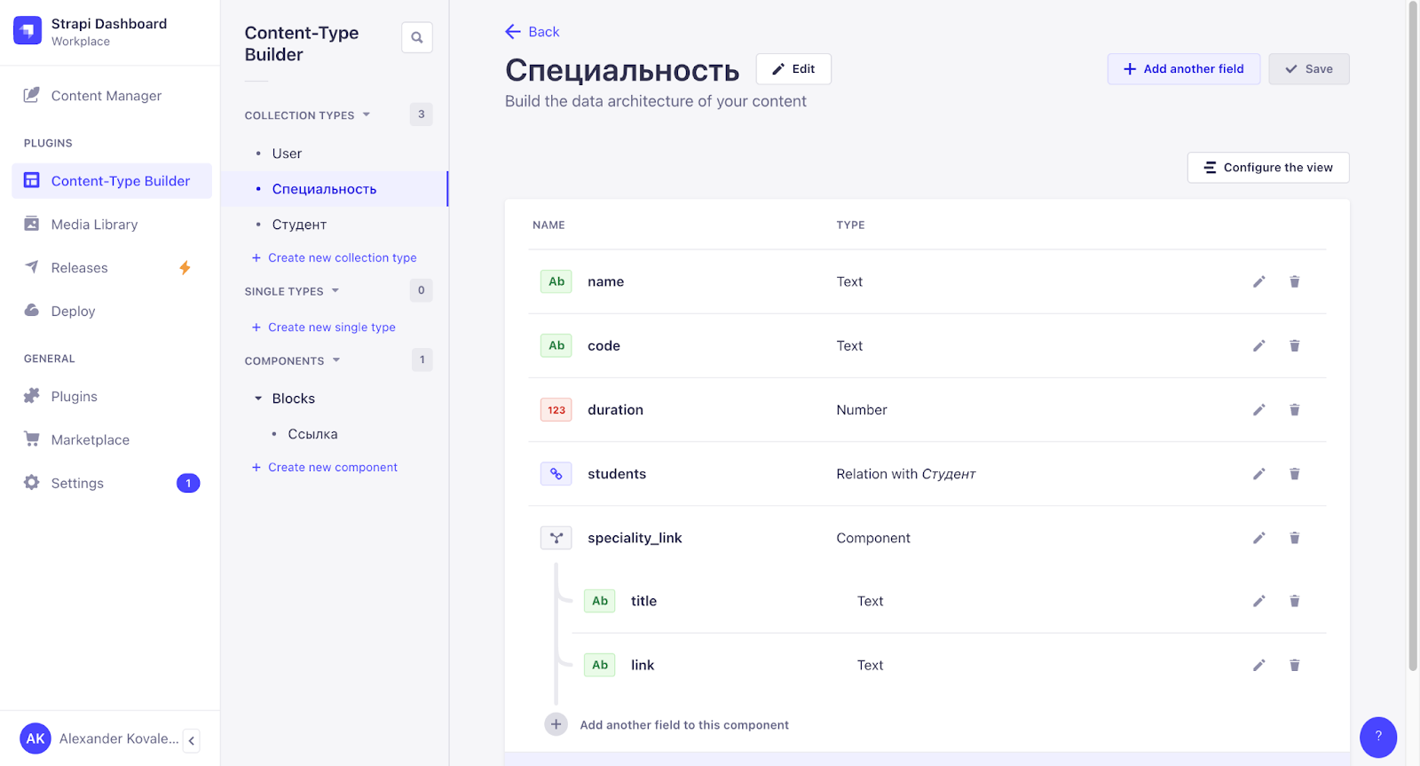Click Add another field to this component

684,725
